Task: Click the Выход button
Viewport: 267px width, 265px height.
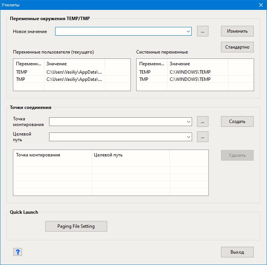Action: click(x=237, y=252)
